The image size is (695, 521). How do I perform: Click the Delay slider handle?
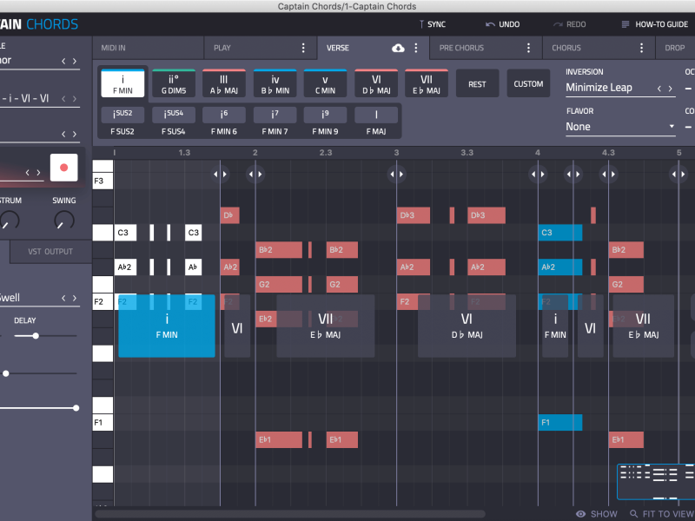[36, 336]
